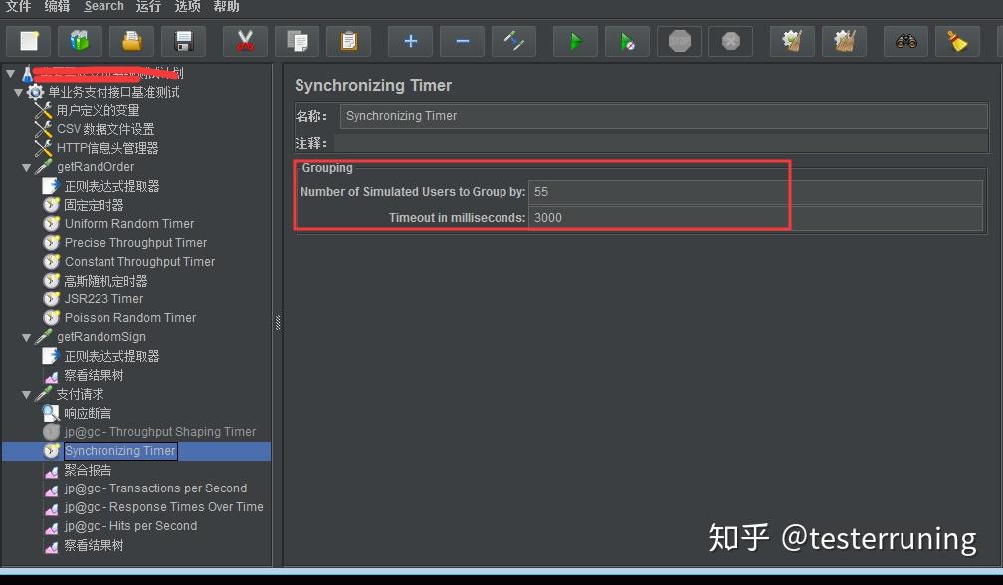Collapse the 支付请求 node
Viewport: 1003px width, 585px height.
[x=27, y=394]
